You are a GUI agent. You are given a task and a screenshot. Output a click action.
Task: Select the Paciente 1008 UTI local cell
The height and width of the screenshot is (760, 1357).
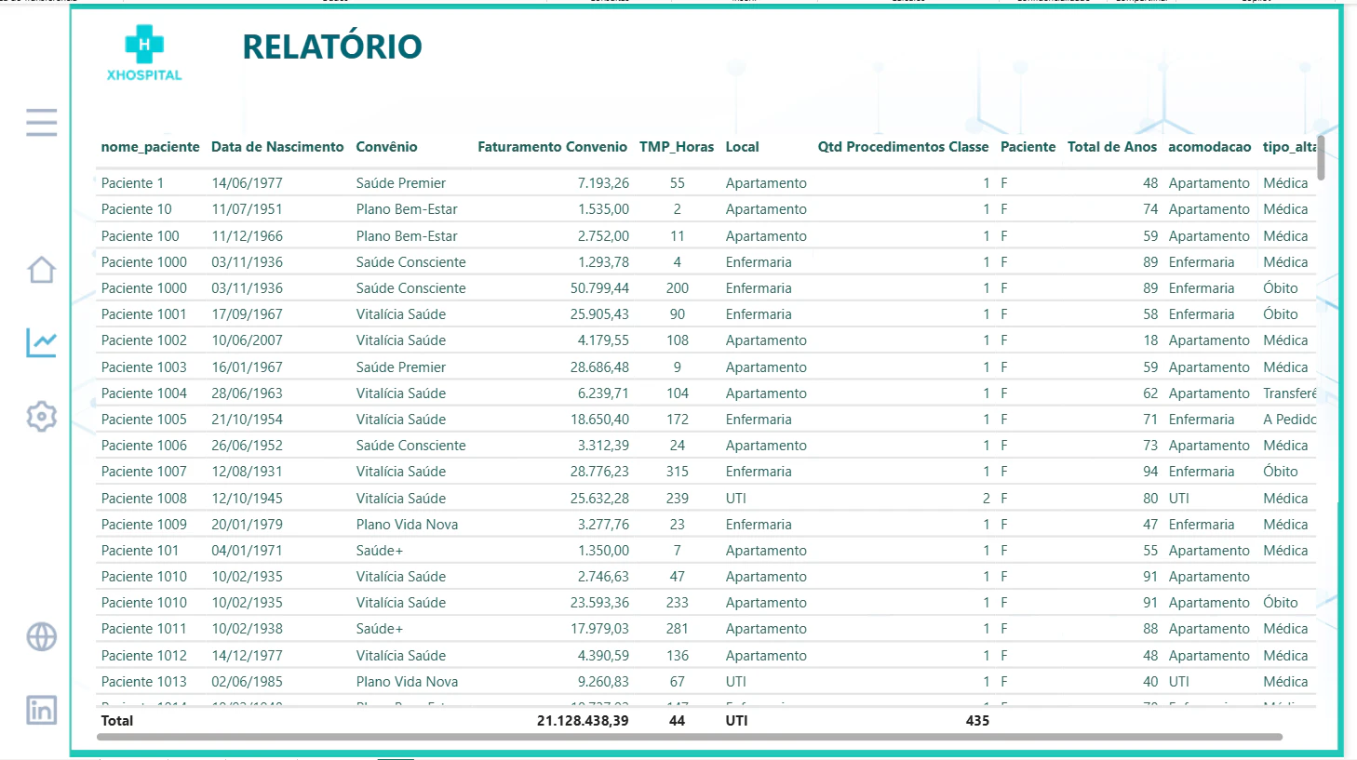tap(736, 499)
